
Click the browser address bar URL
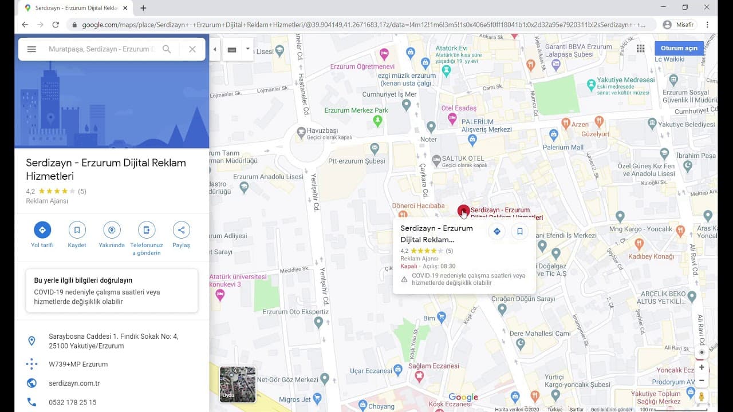tap(364, 25)
